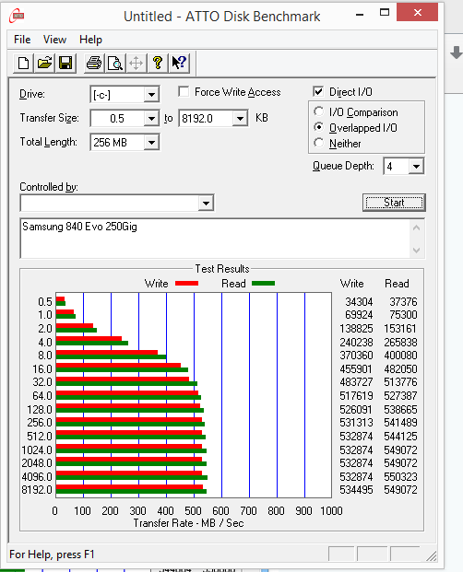Screen dimensions: 463x572
Task: Open Print Preview toolbar icon
Action: pos(115,64)
